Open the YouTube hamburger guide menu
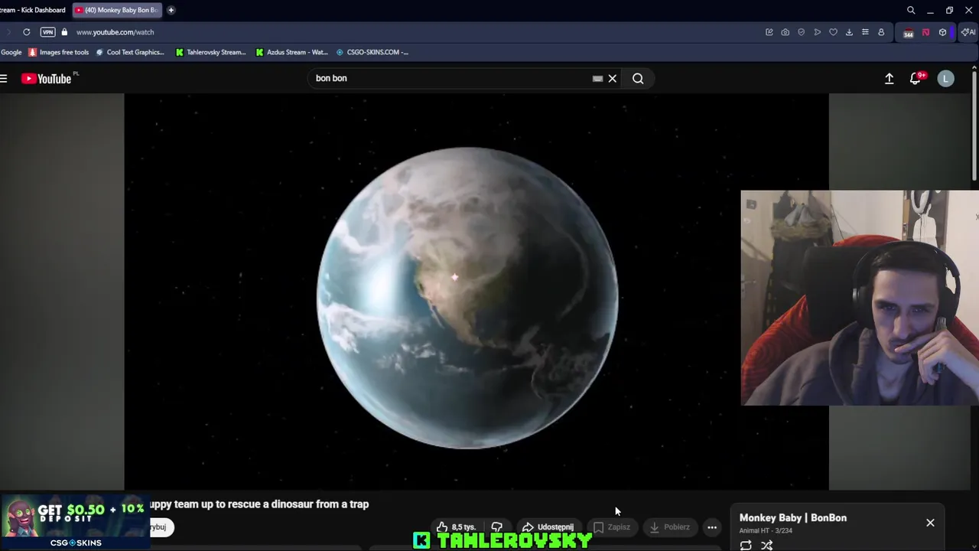979x551 pixels. pyautogui.click(x=4, y=78)
